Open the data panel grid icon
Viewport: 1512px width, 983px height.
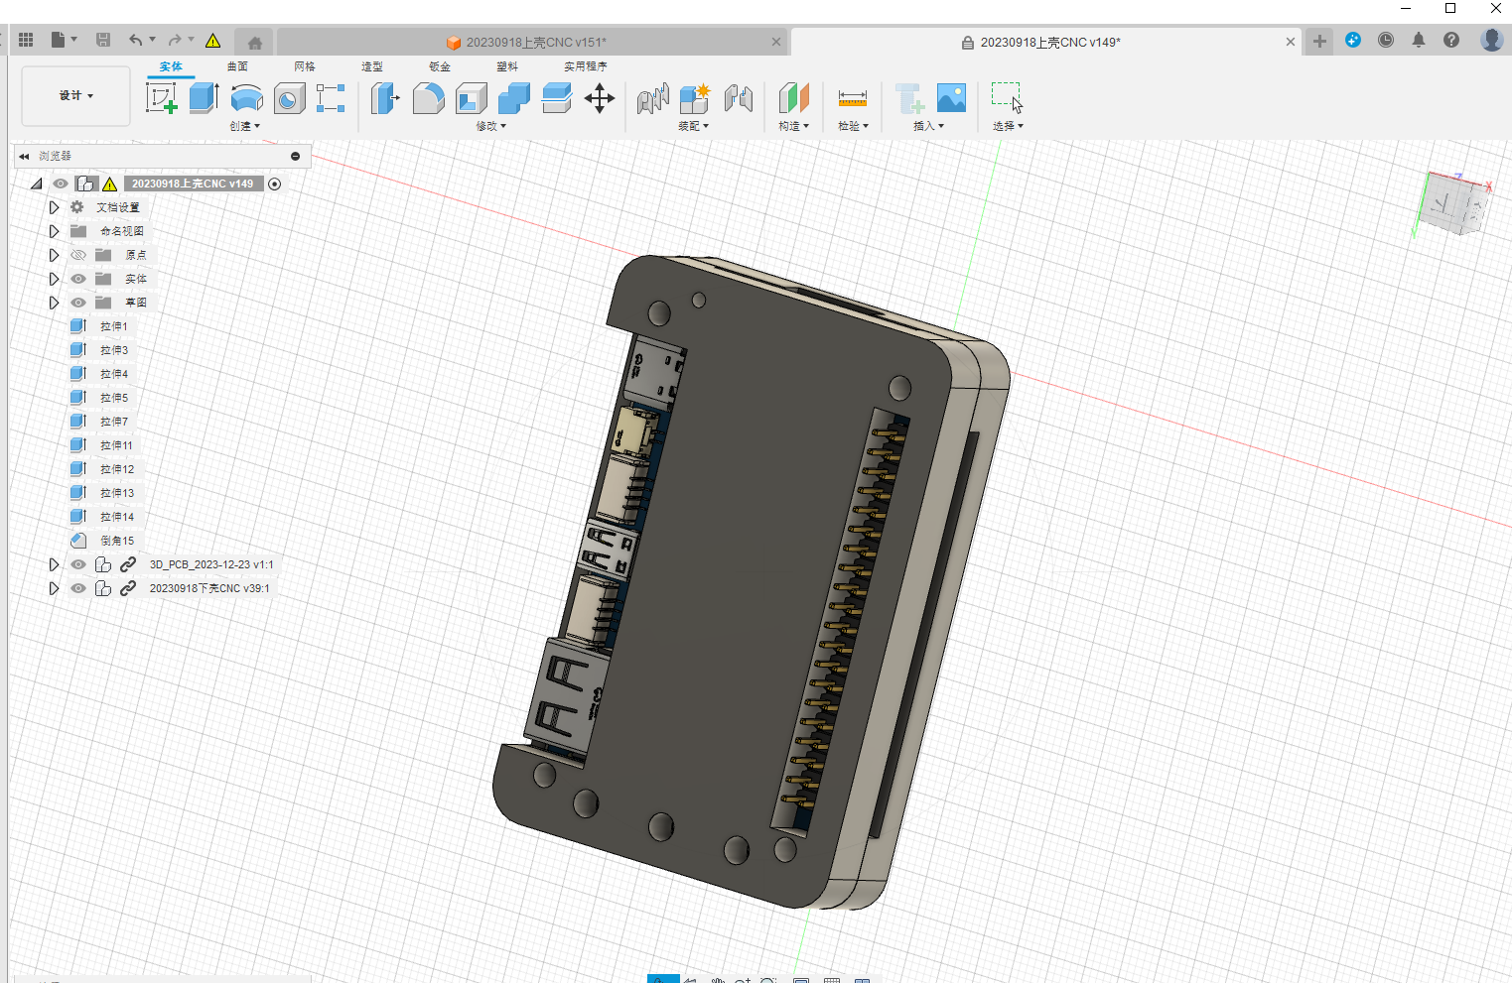pos(26,40)
